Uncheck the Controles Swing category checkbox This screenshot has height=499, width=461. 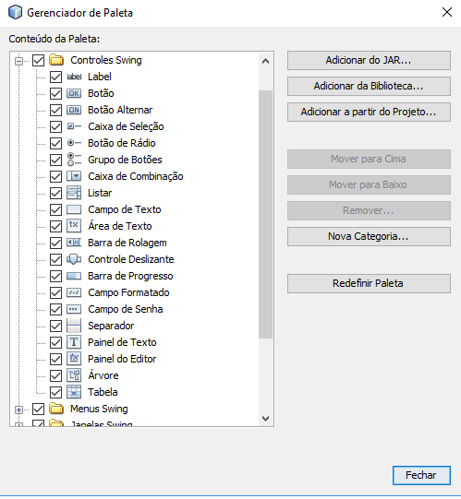click(39, 60)
